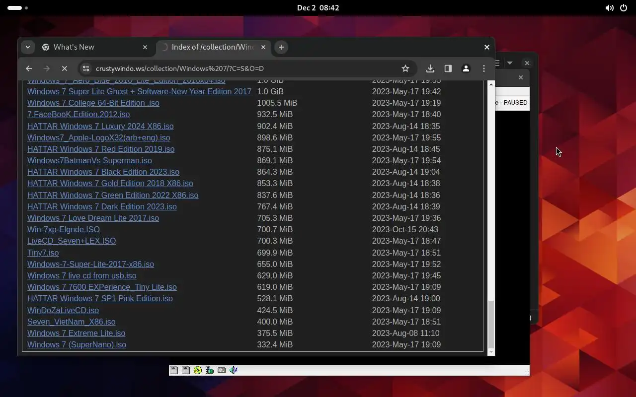Click the speaker audio icon in VM status bar
The width and height of the screenshot is (636, 397).
(x=234, y=370)
